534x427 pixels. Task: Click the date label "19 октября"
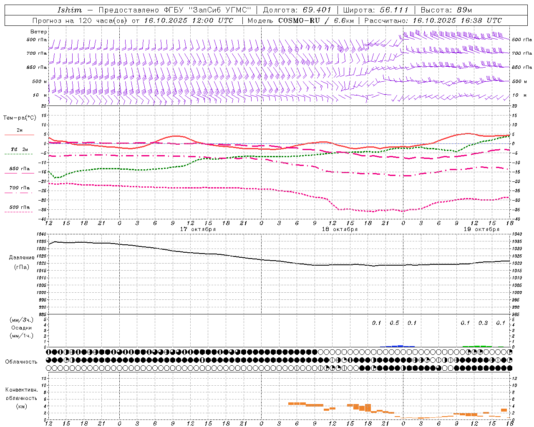[481, 229]
